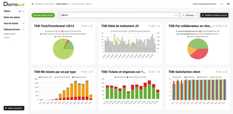Expand the Tous les tickets sidebar section

pos(14,23)
